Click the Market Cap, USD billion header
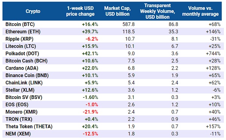This screenshot has width=226, height=140. click(118, 11)
